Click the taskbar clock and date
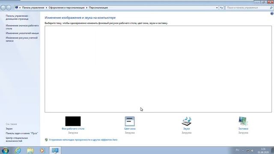The height and width of the screenshot is (154, 274). 263,151
